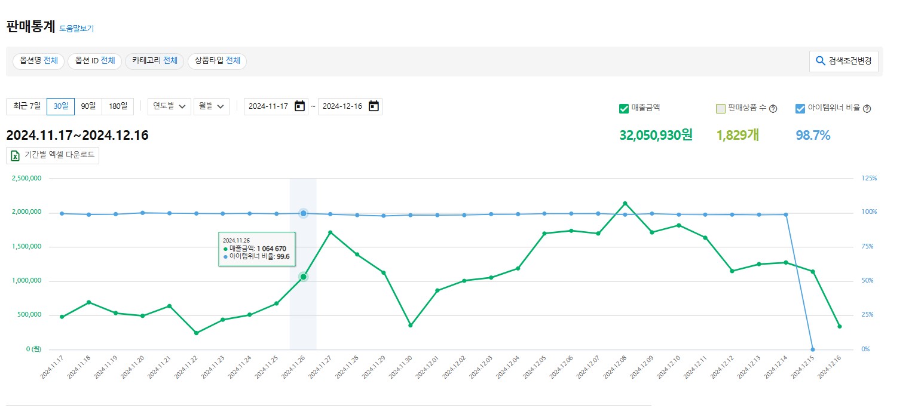Image resolution: width=918 pixels, height=417 pixels.
Task: Select the 180일 period tab
Action: click(x=118, y=106)
